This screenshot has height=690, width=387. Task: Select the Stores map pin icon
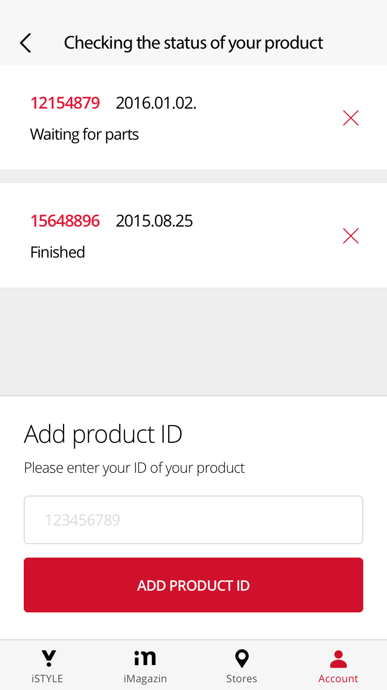point(241,658)
